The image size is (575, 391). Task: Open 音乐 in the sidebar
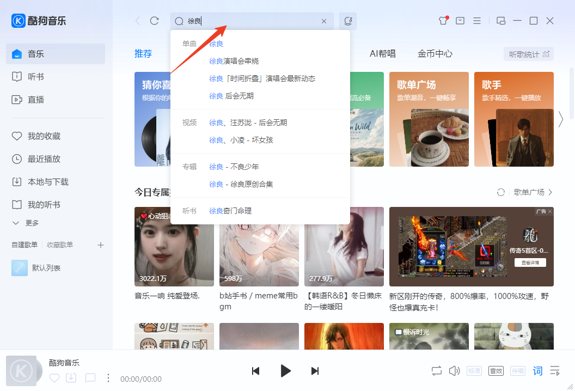click(x=56, y=54)
